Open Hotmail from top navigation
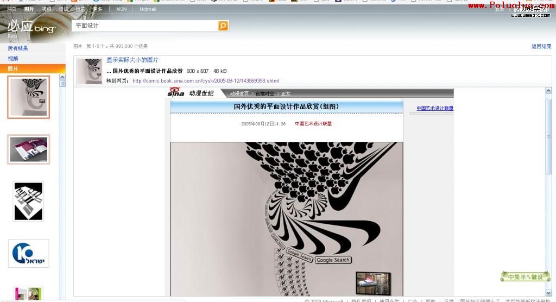The height and width of the screenshot is (302, 556). (148, 9)
